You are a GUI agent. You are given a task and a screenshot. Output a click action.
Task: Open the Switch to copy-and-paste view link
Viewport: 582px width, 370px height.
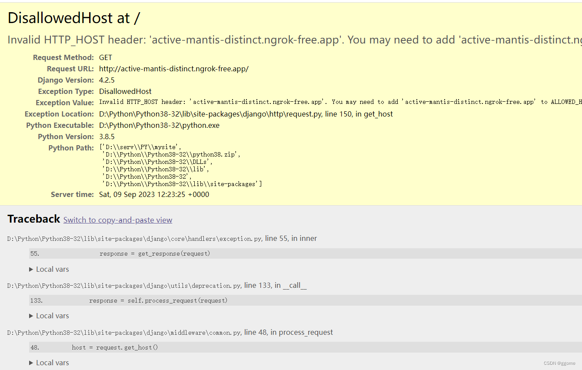[x=118, y=220]
